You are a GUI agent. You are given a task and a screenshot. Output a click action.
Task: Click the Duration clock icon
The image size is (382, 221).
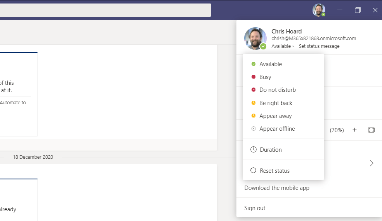tap(254, 150)
